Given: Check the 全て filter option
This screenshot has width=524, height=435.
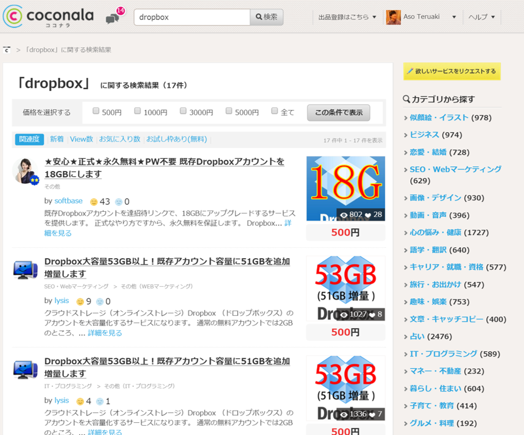Looking at the screenshot, I should click(x=274, y=110).
